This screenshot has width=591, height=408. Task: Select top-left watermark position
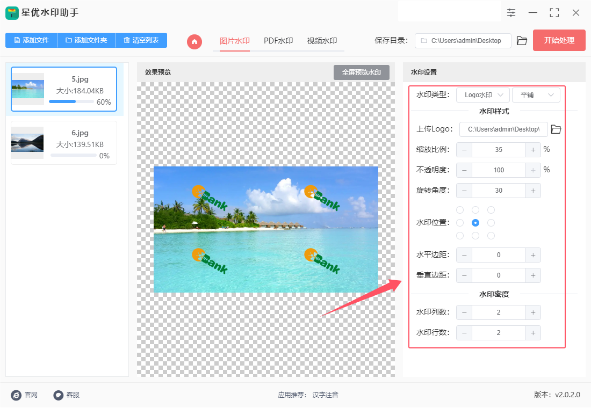pos(460,210)
